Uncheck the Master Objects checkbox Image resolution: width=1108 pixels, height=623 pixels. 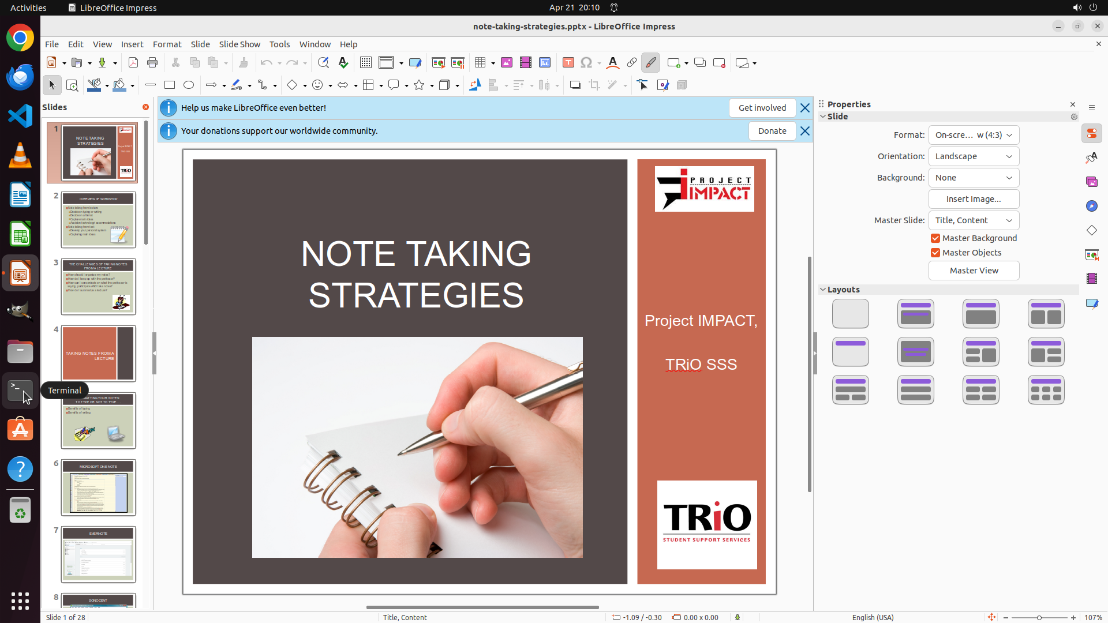pyautogui.click(x=935, y=253)
